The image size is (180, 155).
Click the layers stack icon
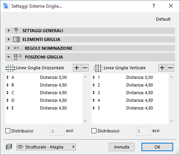coord(9,147)
